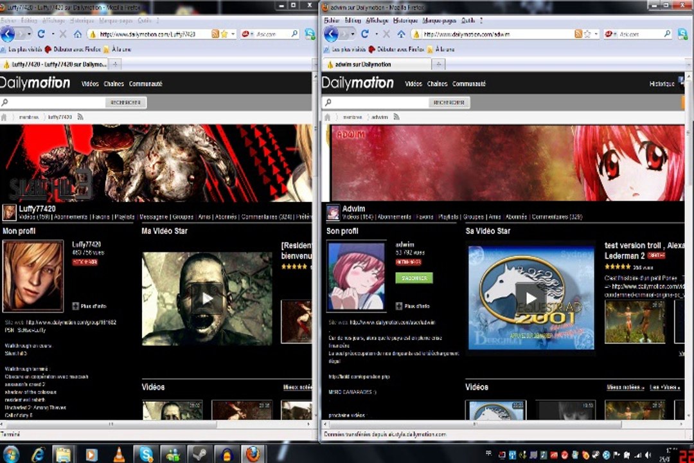This screenshot has height=463, width=694.
Task: Click horizontal scrollbar of the adwim window
Action: coord(475,424)
